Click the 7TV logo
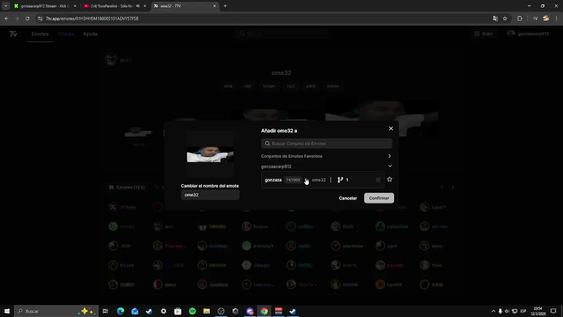The width and height of the screenshot is (563, 317). 14,34
